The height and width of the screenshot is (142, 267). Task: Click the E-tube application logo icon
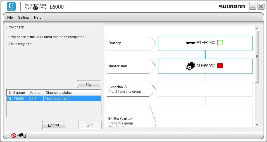point(11,6)
